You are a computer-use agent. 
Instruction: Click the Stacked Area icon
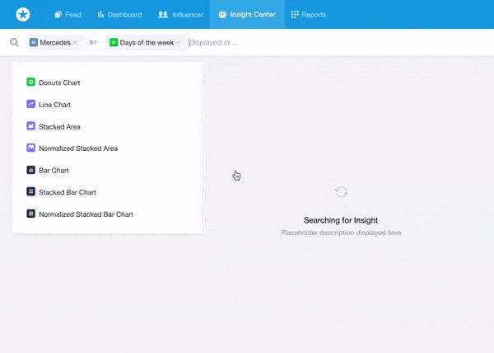[x=30, y=126]
